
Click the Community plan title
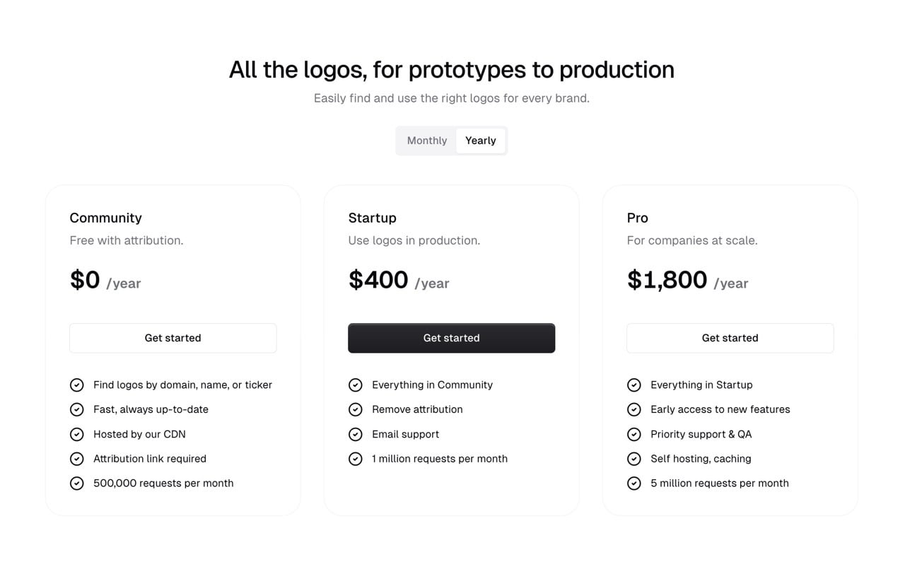click(x=105, y=218)
